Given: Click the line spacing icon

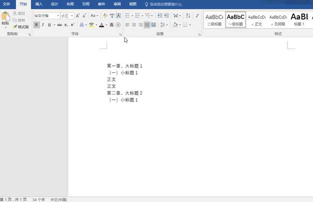Looking at the screenshot, I should point(163,25).
